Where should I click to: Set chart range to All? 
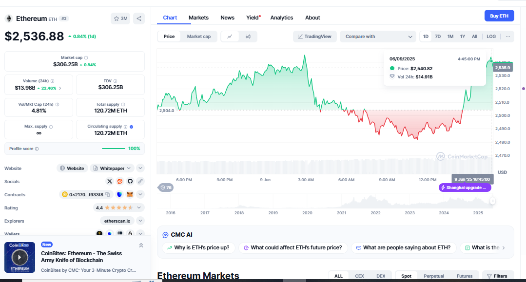pos(474,37)
